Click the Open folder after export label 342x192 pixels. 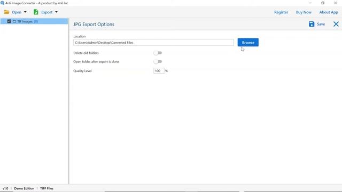pos(96,62)
